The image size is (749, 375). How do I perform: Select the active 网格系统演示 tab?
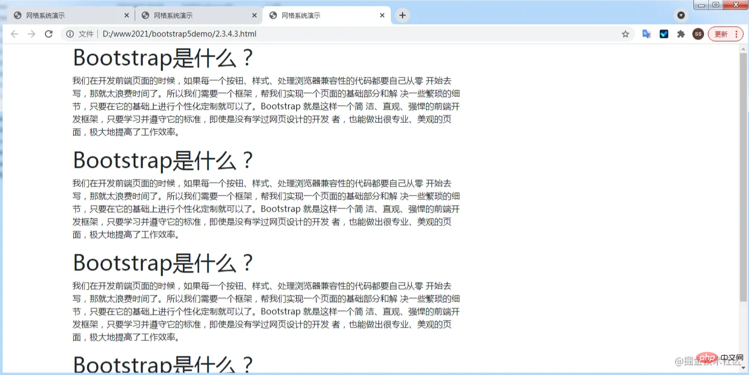tap(327, 15)
